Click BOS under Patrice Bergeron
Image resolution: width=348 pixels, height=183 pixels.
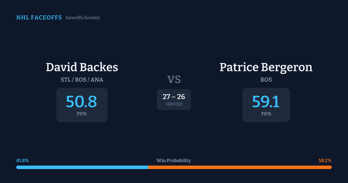pos(266,80)
